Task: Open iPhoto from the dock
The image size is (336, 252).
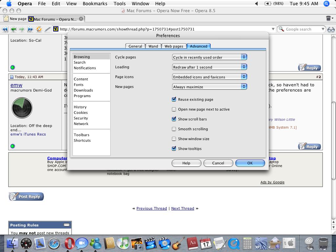Action: pos(137,244)
